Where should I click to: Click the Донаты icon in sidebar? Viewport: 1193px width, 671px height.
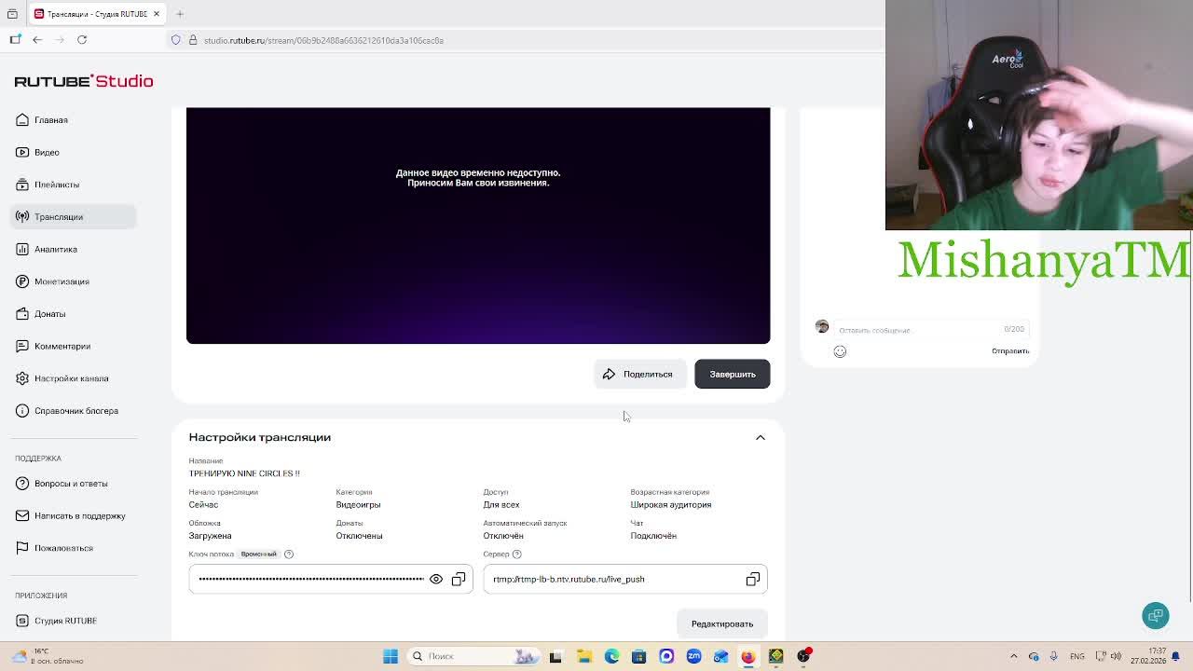(22, 313)
